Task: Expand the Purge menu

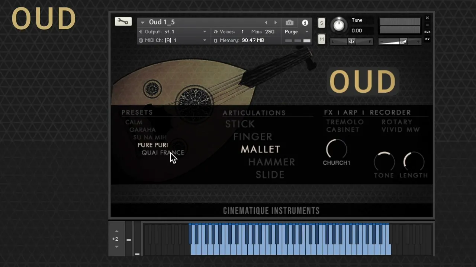Action: click(306, 32)
